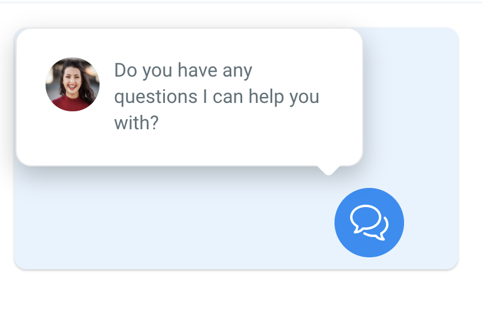Open the white chat greeting popup
Image resolution: width=482 pixels, height=310 pixels.
(x=189, y=98)
